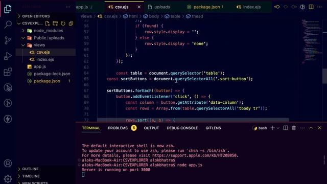Open the Thunder Client lightning icon

8,119
